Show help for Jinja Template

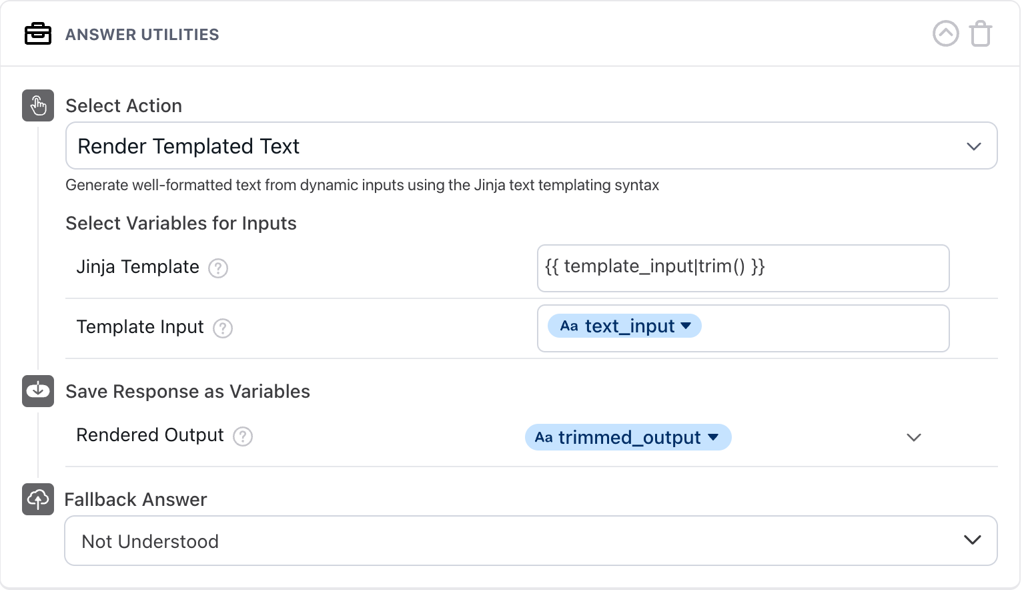(218, 268)
